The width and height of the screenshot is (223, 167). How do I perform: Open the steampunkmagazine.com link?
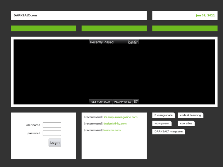coord(121,117)
